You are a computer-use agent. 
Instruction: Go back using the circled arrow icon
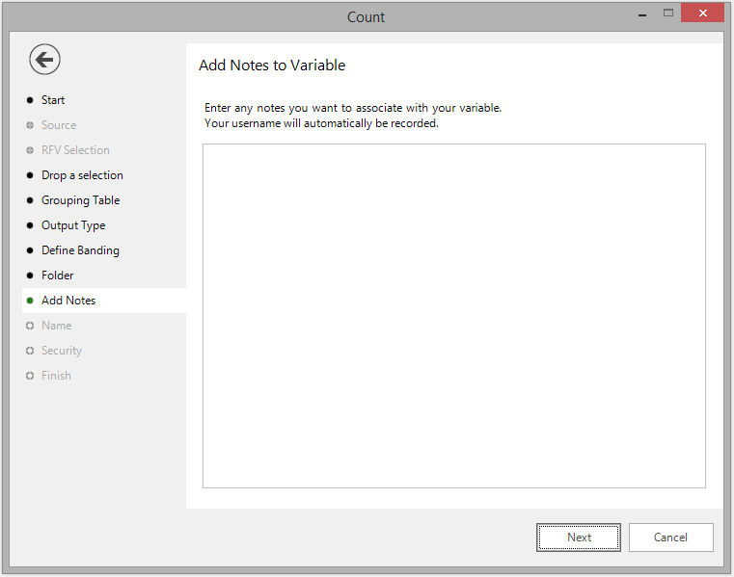point(44,60)
